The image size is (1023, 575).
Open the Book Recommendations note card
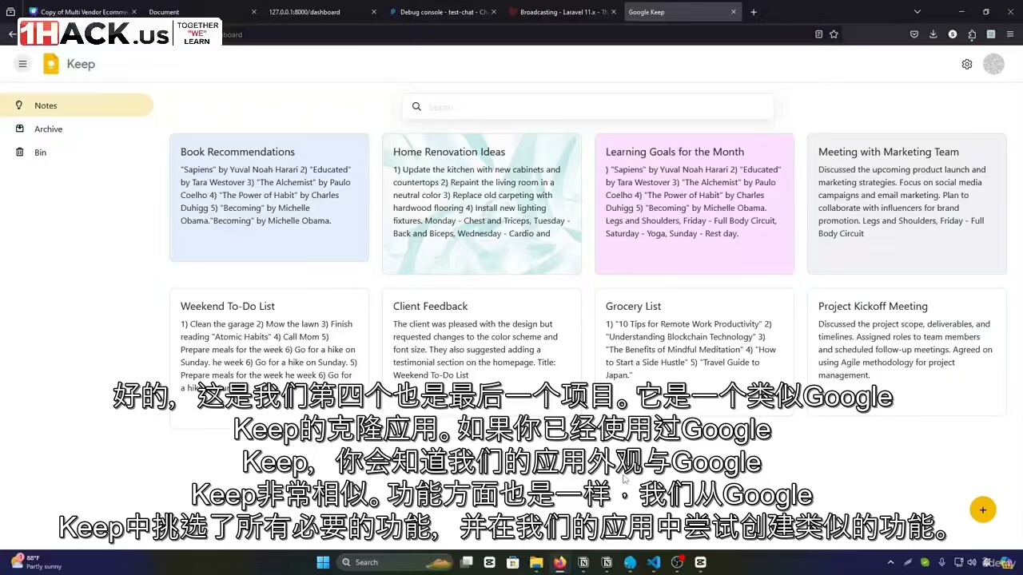[x=269, y=196]
